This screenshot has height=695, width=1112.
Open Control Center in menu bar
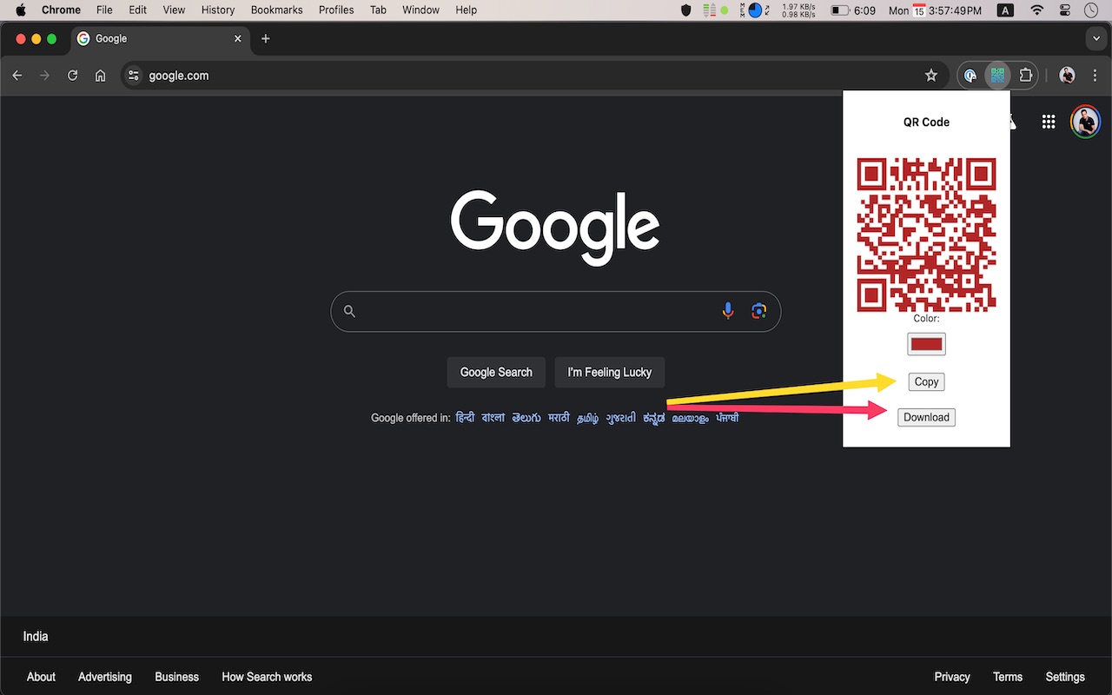[x=1065, y=10]
